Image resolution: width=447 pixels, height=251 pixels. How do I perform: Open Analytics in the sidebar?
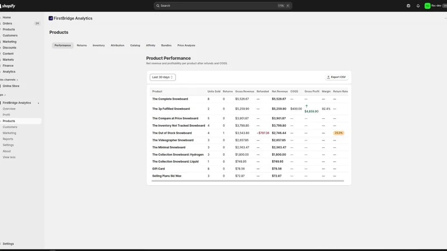(9, 72)
